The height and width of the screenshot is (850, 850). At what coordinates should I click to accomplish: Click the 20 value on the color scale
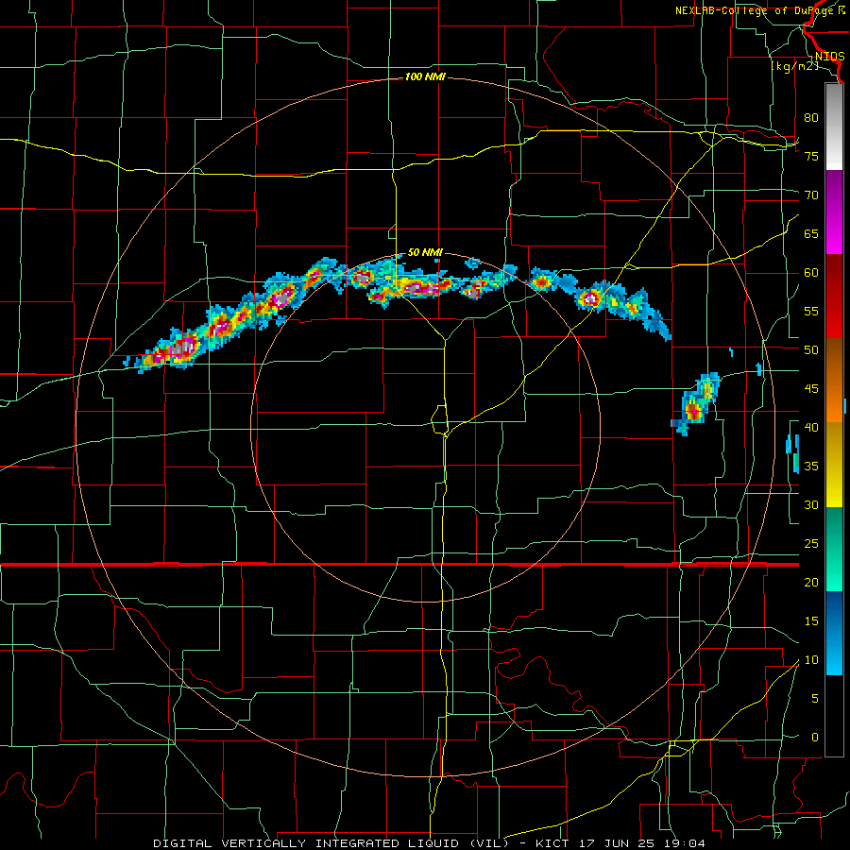[811, 582]
